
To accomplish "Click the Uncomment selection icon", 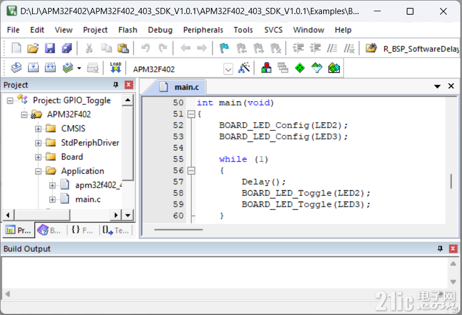I will (349, 48).
